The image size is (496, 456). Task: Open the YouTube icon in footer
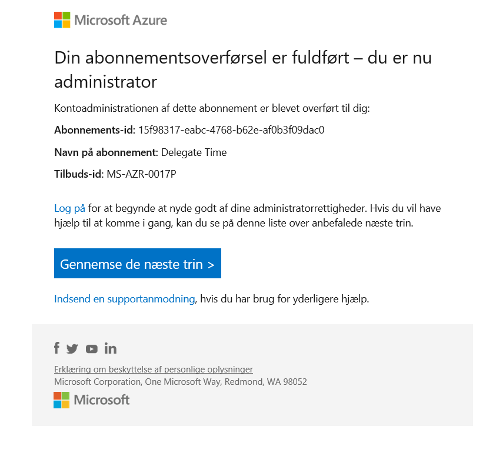[91, 349]
